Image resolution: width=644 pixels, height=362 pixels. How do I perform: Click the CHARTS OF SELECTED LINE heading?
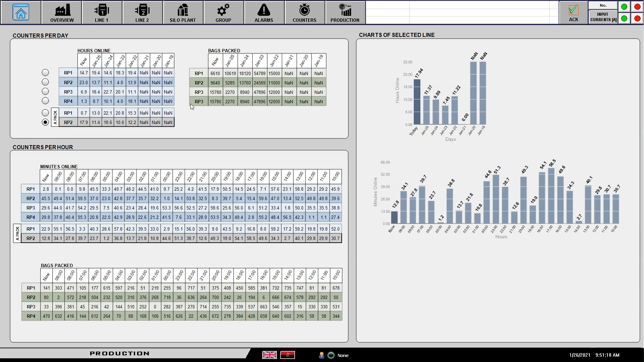pyautogui.click(x=397, y=35)
